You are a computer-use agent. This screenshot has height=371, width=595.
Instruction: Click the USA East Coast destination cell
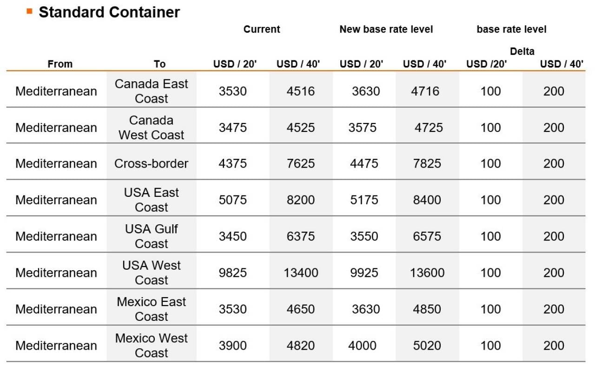[152, 200]
